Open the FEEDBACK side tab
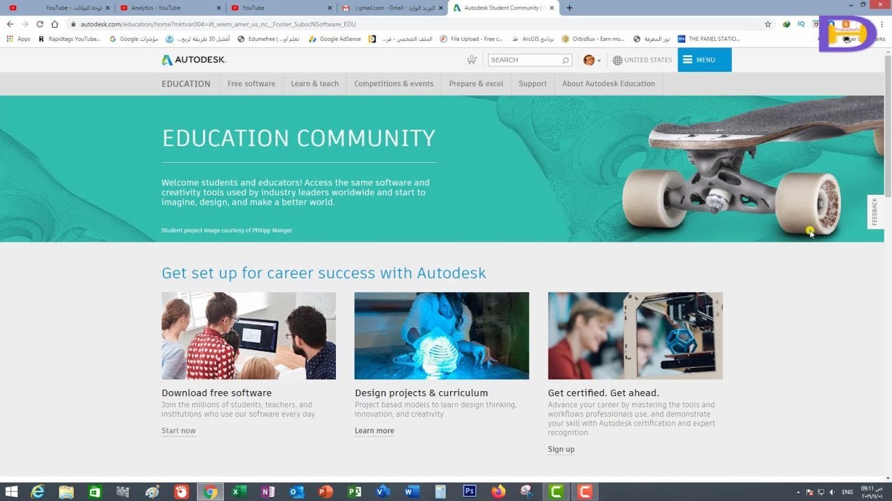 point(875,212)
